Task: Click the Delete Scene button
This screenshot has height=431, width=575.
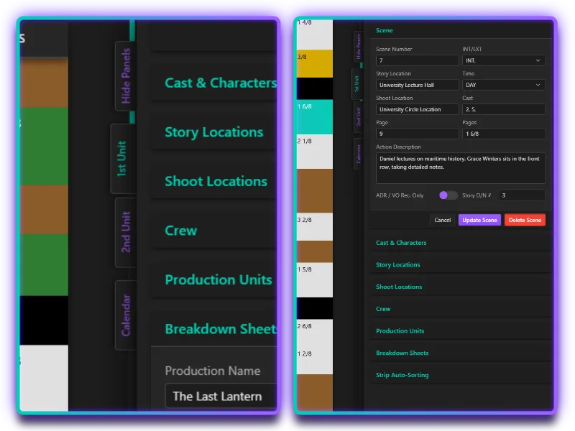Action: pyautogui.click(x=525, y=220)
